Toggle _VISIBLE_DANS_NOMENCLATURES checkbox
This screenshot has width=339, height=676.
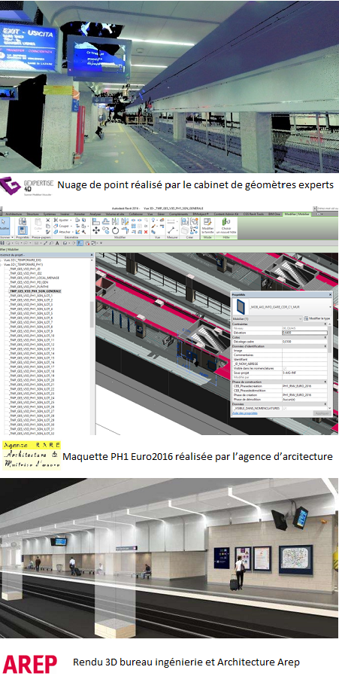tap(285, 408)
